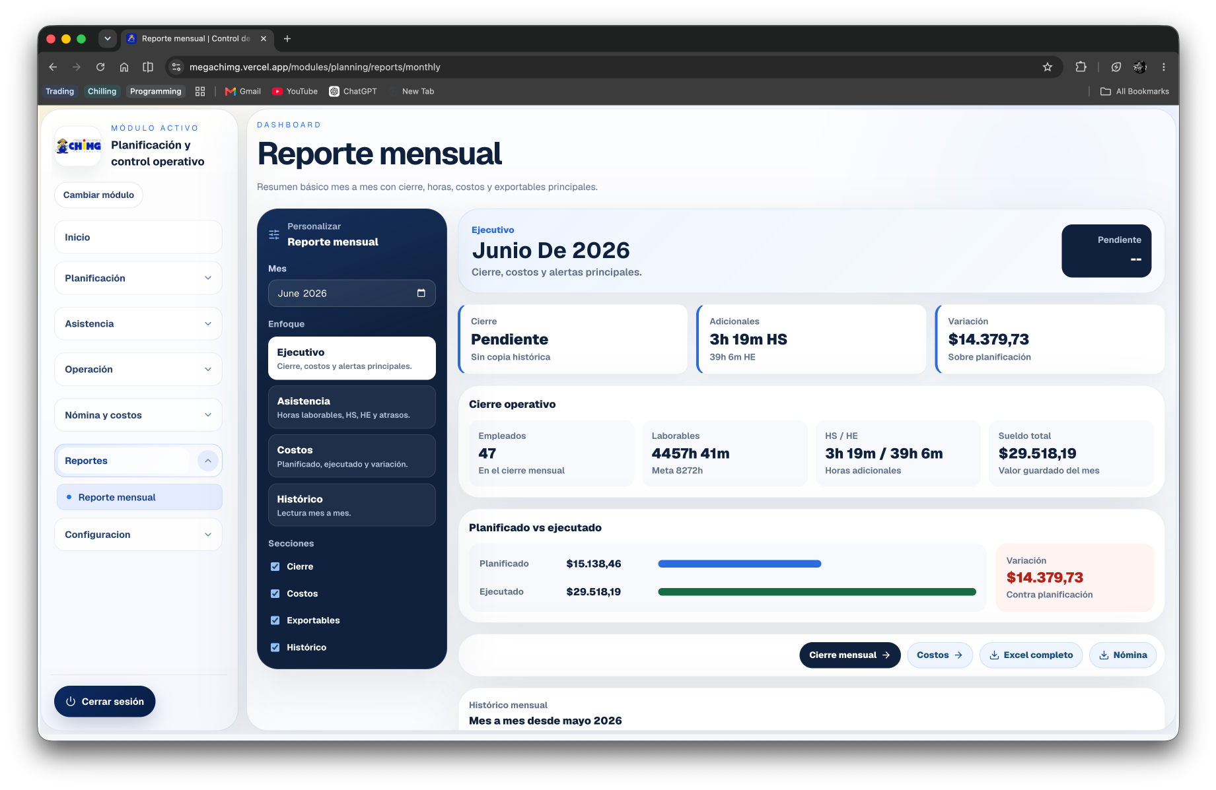Reload the page with refresh icon
The height and width of the screenshot is (790, 1216).
coord(100,67)
